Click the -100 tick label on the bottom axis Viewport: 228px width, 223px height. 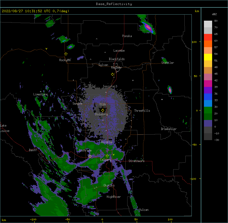point(33,219)
